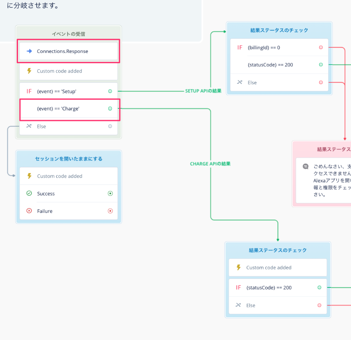Click green port of bottom {statusCode} == 200
The width and height of the screenshot is (351, 340).
click(x=320, y=287)
